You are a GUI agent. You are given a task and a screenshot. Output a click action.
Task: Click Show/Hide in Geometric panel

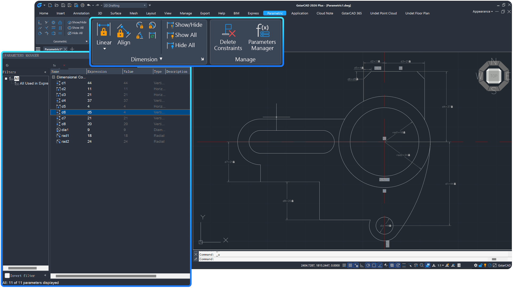pyautogui.click(x=77, y=22)
